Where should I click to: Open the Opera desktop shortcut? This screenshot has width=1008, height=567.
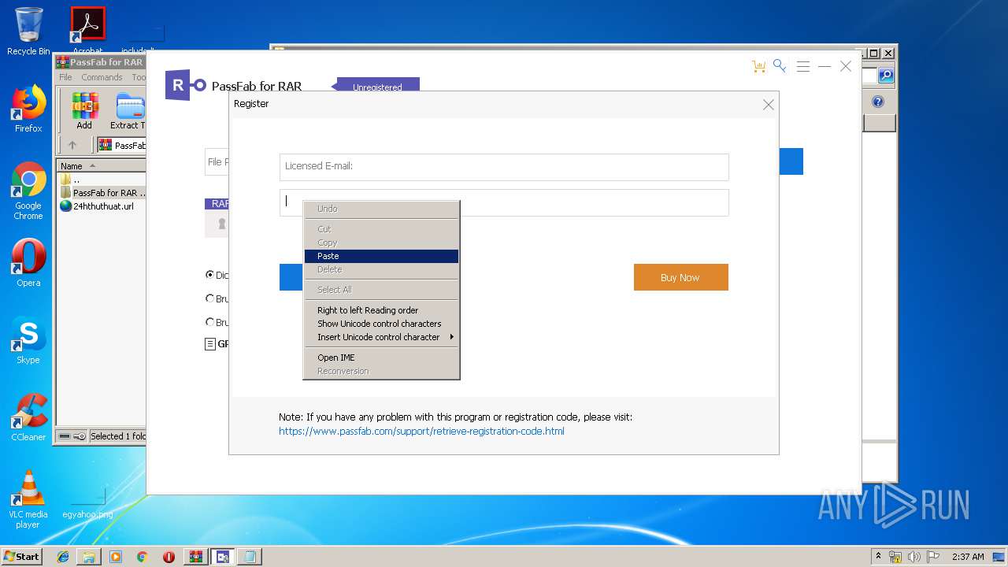coord(28,263)
